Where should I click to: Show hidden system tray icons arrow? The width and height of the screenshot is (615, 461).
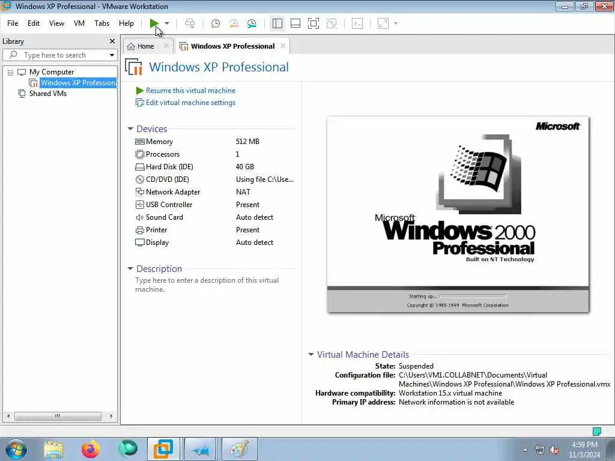point(525,450)
